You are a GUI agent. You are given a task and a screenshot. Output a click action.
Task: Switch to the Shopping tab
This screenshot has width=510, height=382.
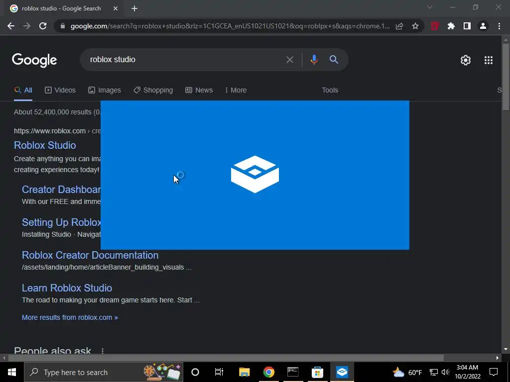pos(153,91)
